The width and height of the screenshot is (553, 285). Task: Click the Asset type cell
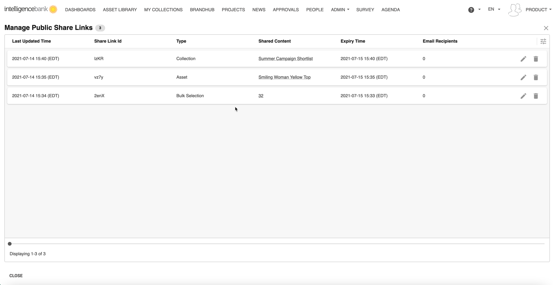pos(182,77)
